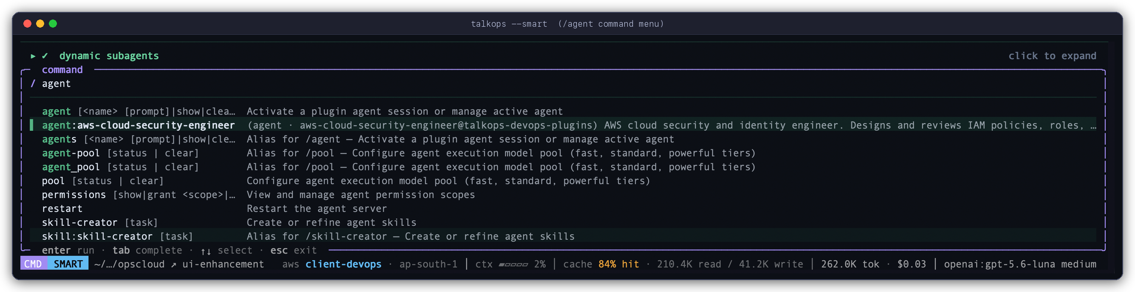Click the 'ui-enhancement' branch name
Viewport: 1135px width, 292px height.
click(x=223, y=264)
